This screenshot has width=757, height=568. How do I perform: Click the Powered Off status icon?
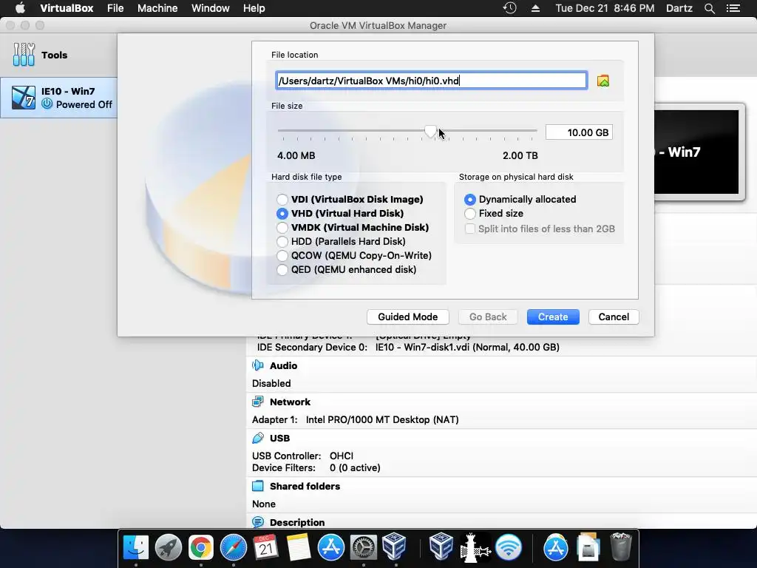[x=47, y=104]
